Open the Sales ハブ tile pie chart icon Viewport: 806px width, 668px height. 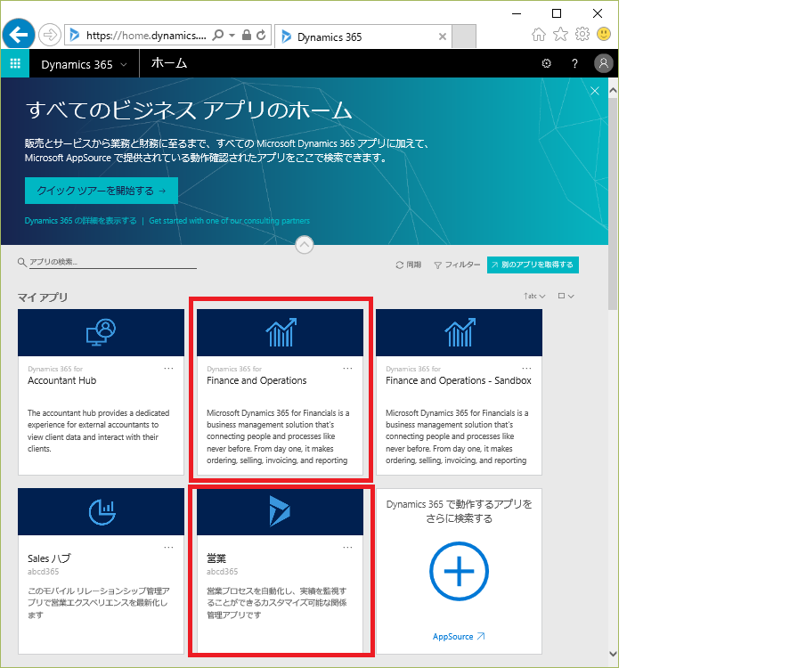coord(102,511)
